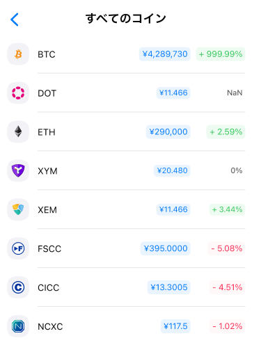This screenshot has width=254, height=345.
Task: Open the FSCC blue circle icon
Action: point(18,248)
